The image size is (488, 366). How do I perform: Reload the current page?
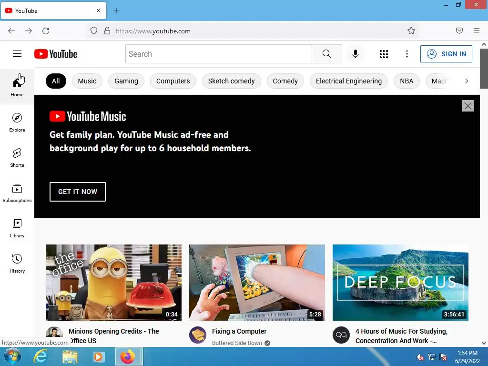pos(46,31)
